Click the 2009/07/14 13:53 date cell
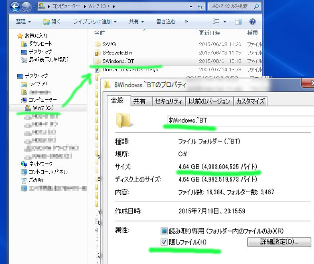 pyautogui.click(x=220, y=70)
